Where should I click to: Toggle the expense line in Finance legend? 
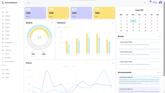pyautogui.click(x=65, y=67)
